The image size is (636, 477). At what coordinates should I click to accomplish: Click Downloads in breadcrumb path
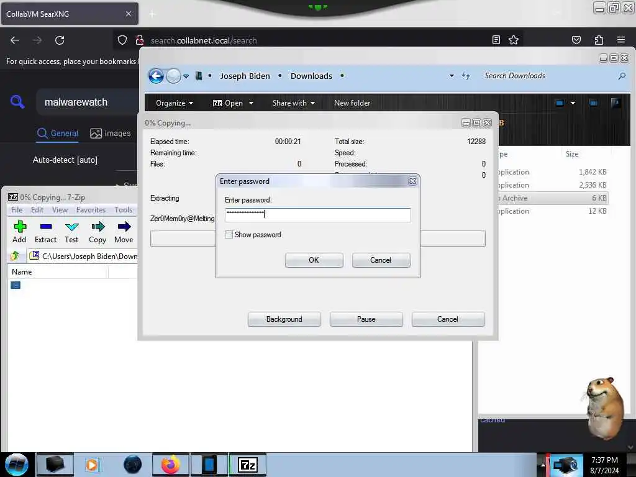tap(311, 76)
